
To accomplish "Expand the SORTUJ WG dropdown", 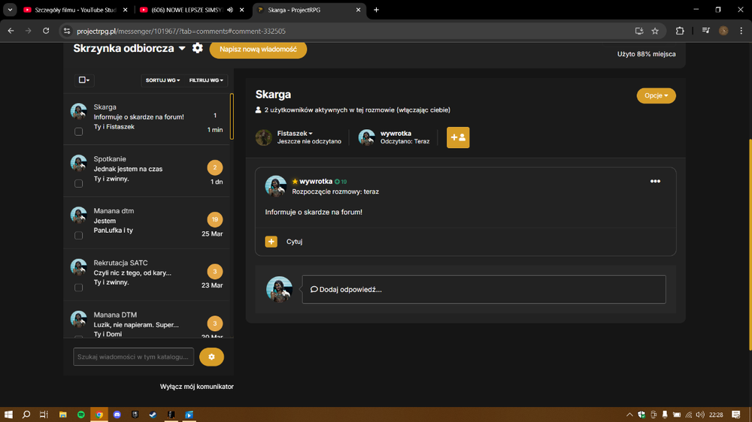I will (x=162, y=80).
